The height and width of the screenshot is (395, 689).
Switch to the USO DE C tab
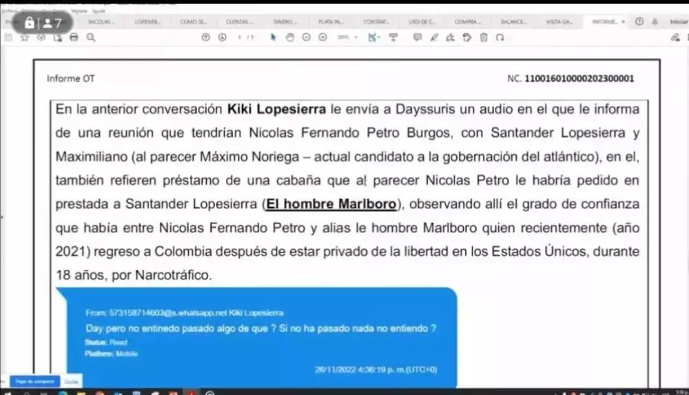click(x=422, y=21)
